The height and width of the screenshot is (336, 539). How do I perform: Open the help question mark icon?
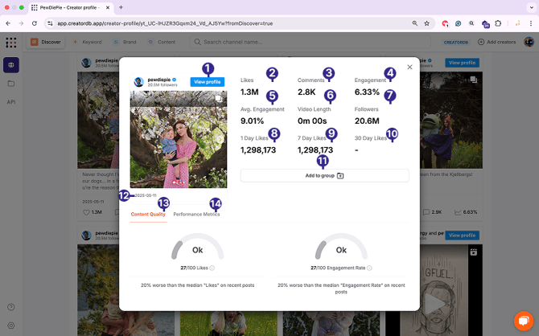pos(11,307)
